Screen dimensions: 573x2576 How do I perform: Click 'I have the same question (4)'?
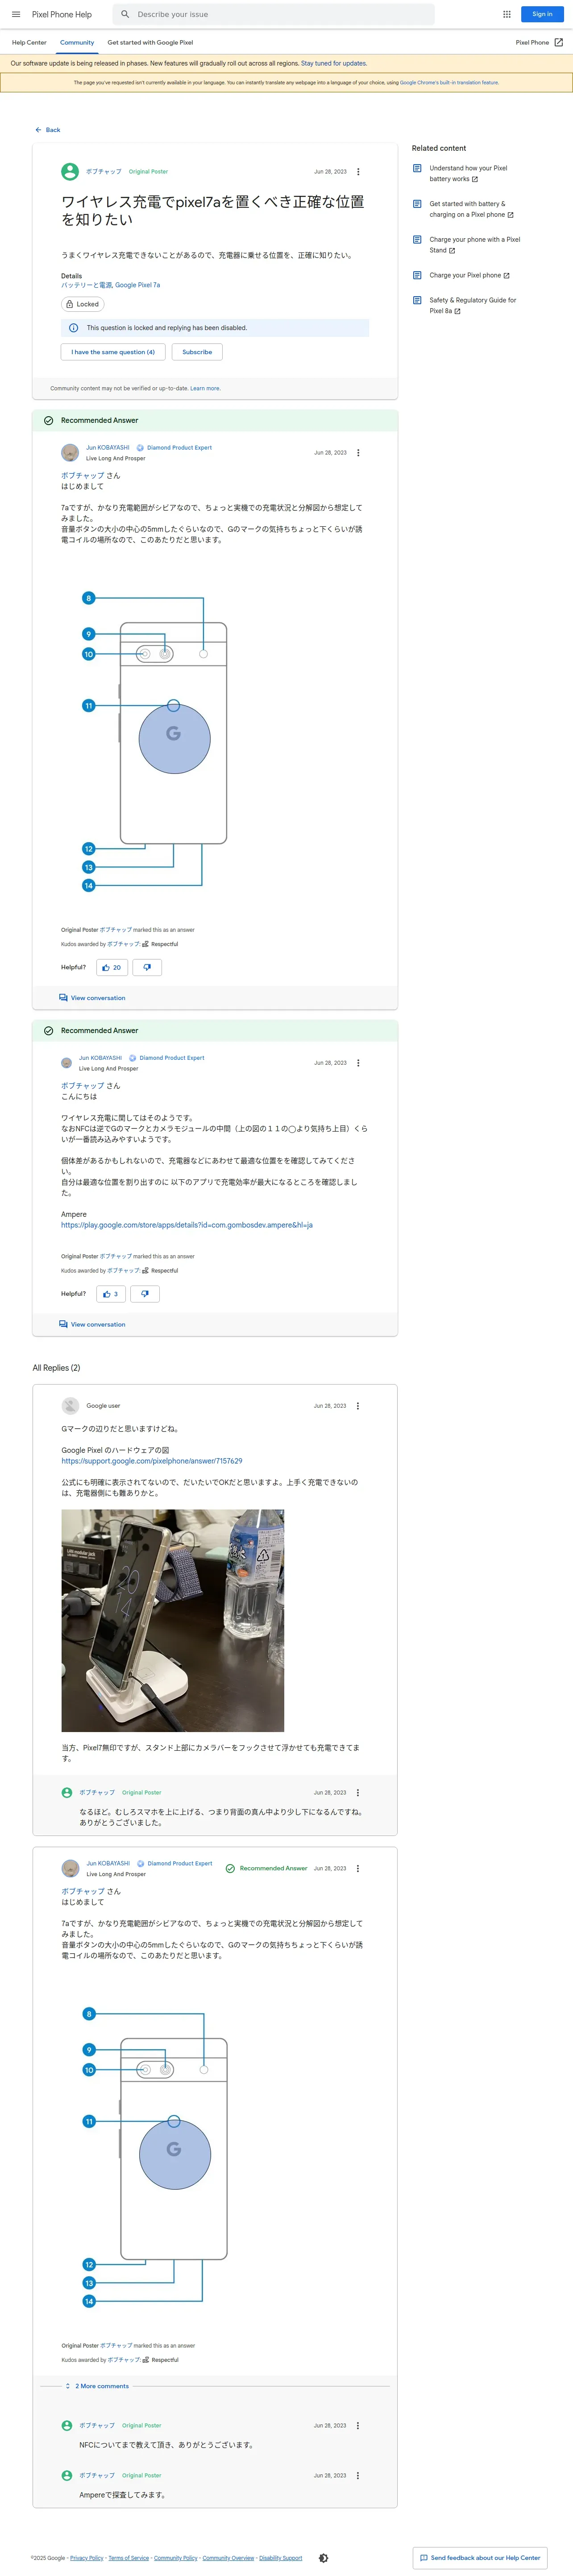click(x=113, y=352)
